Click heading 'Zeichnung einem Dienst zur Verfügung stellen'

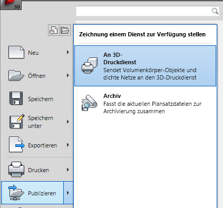142,34
